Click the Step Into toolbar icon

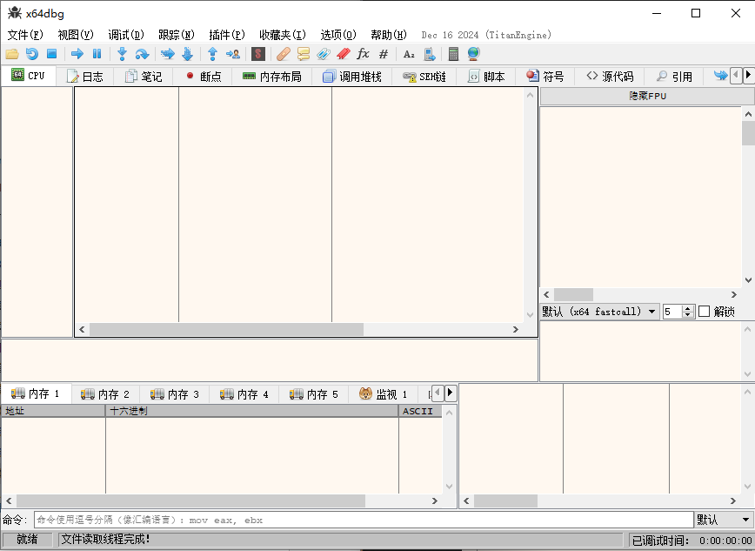pos(122,54)
